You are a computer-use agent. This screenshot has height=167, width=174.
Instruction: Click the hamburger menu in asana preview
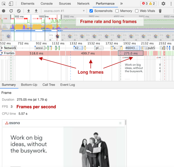pyautogui.click(x=120, y=123)
